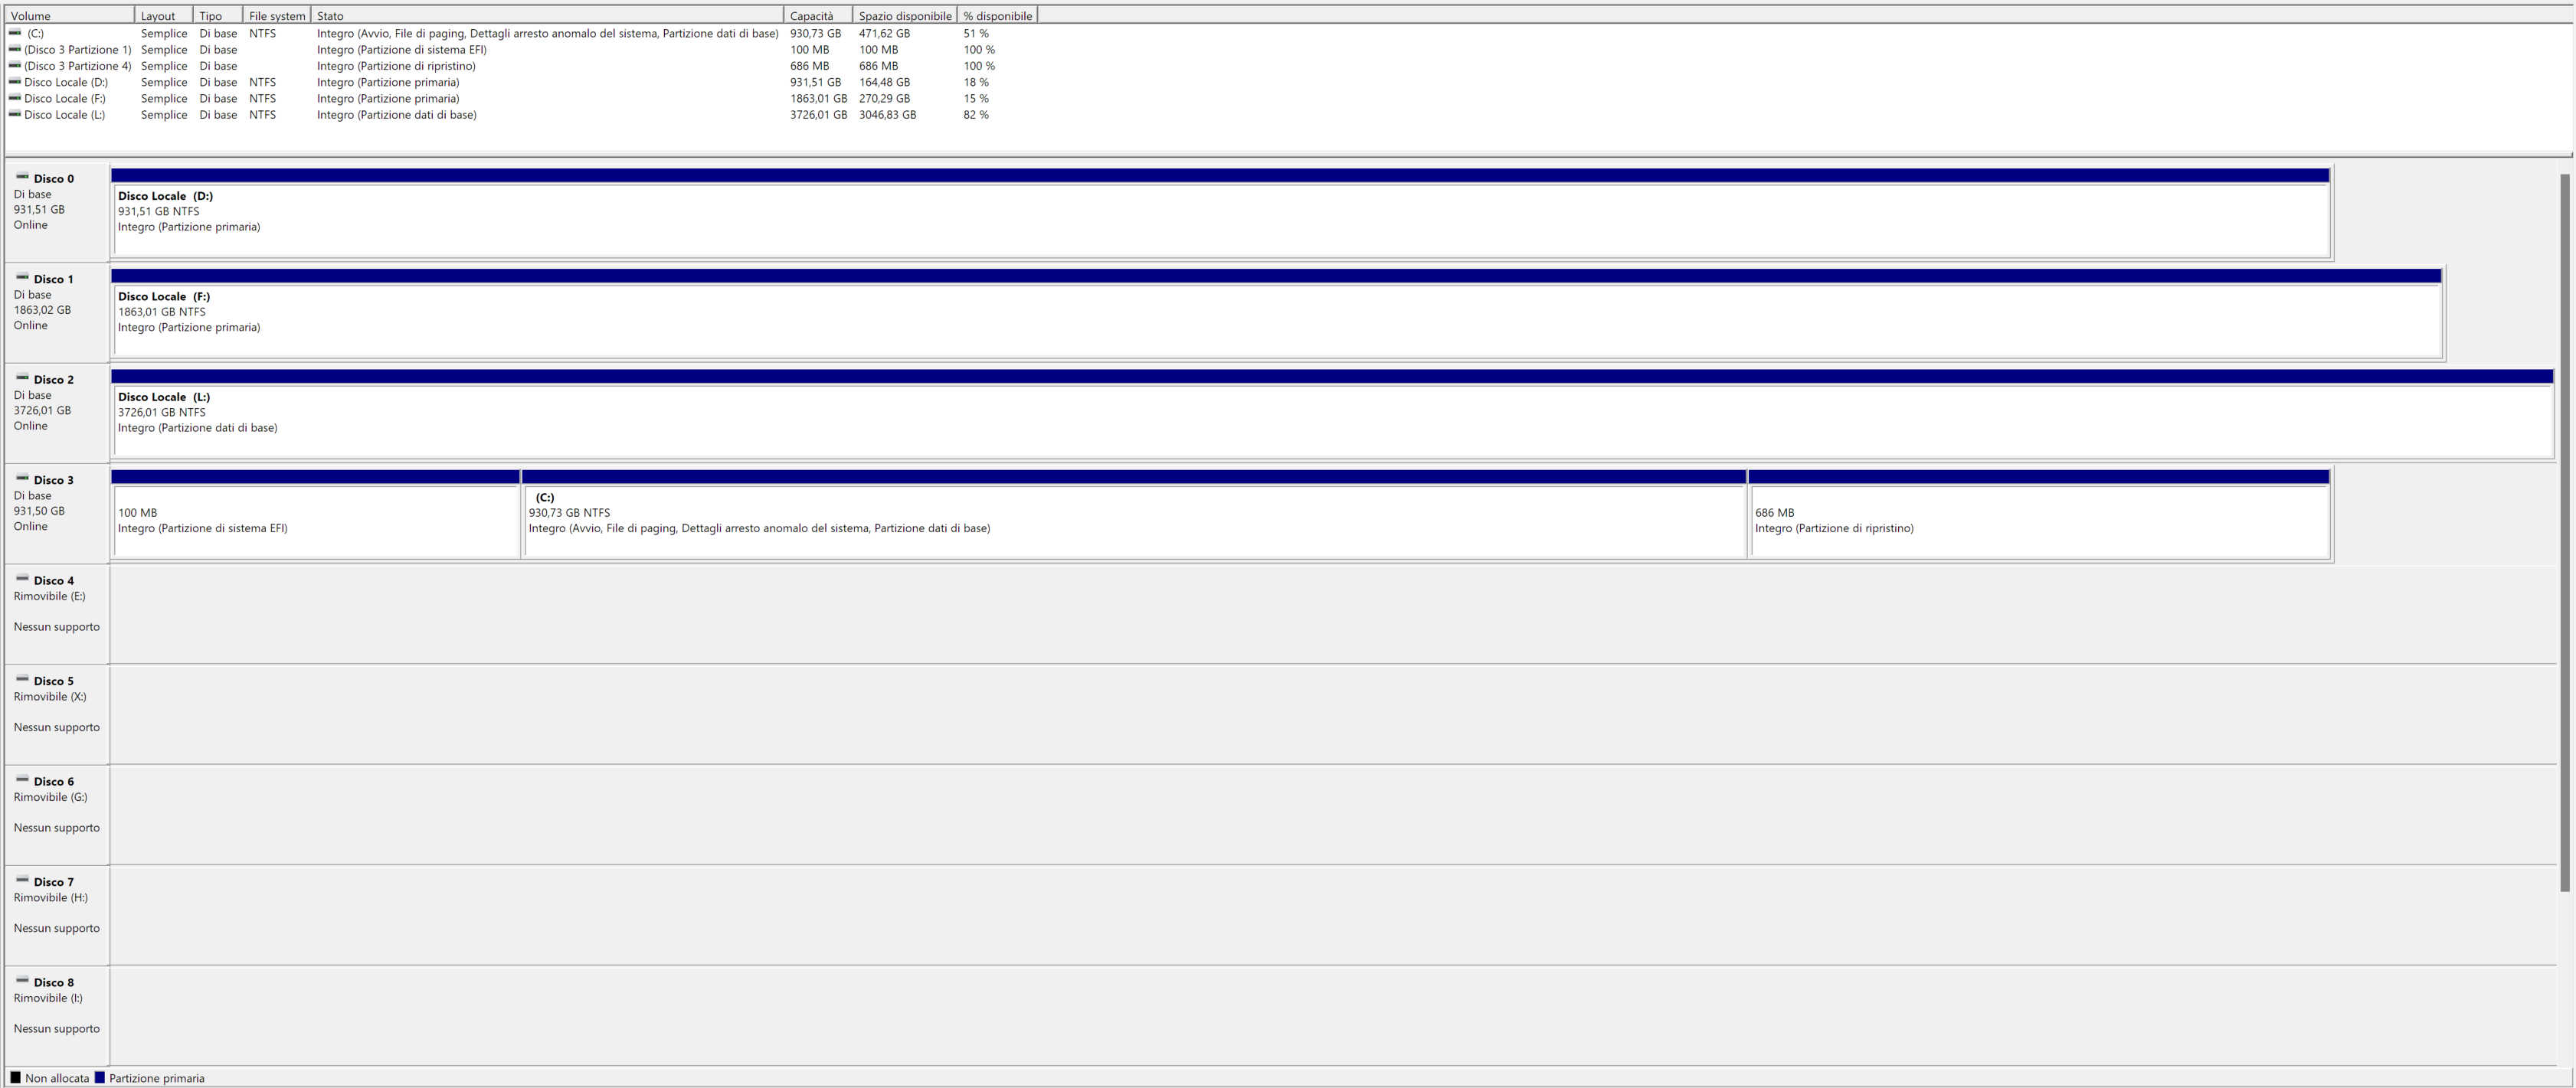Sort by Spazio disponibile column header
This screenshot has width=2576, height=1088.
[x=904, y=16]
